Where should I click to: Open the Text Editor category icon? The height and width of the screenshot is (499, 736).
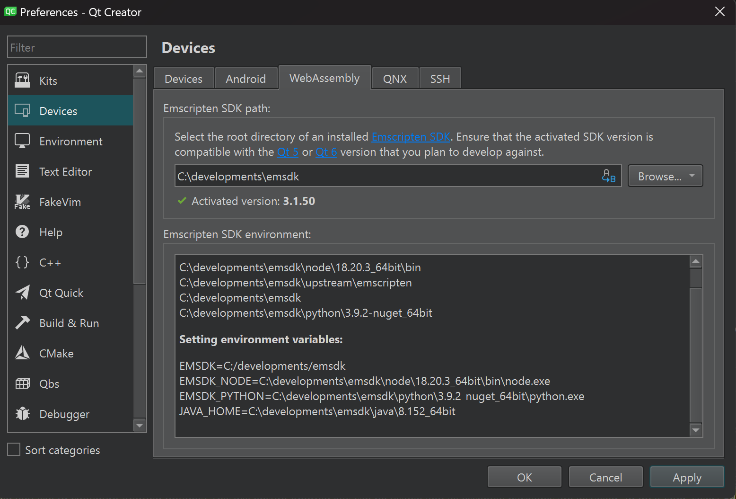click(22, 171)
